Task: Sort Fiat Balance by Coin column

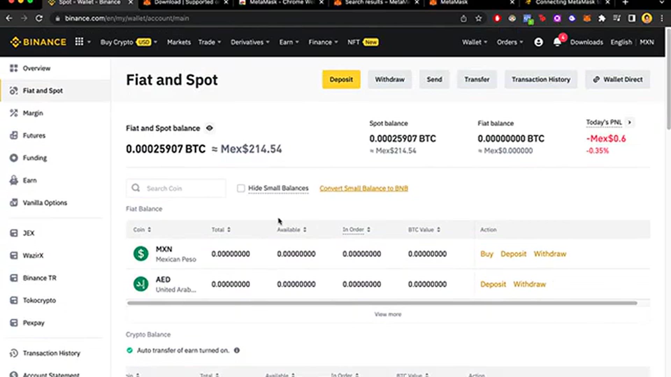Action: point(142,230)
